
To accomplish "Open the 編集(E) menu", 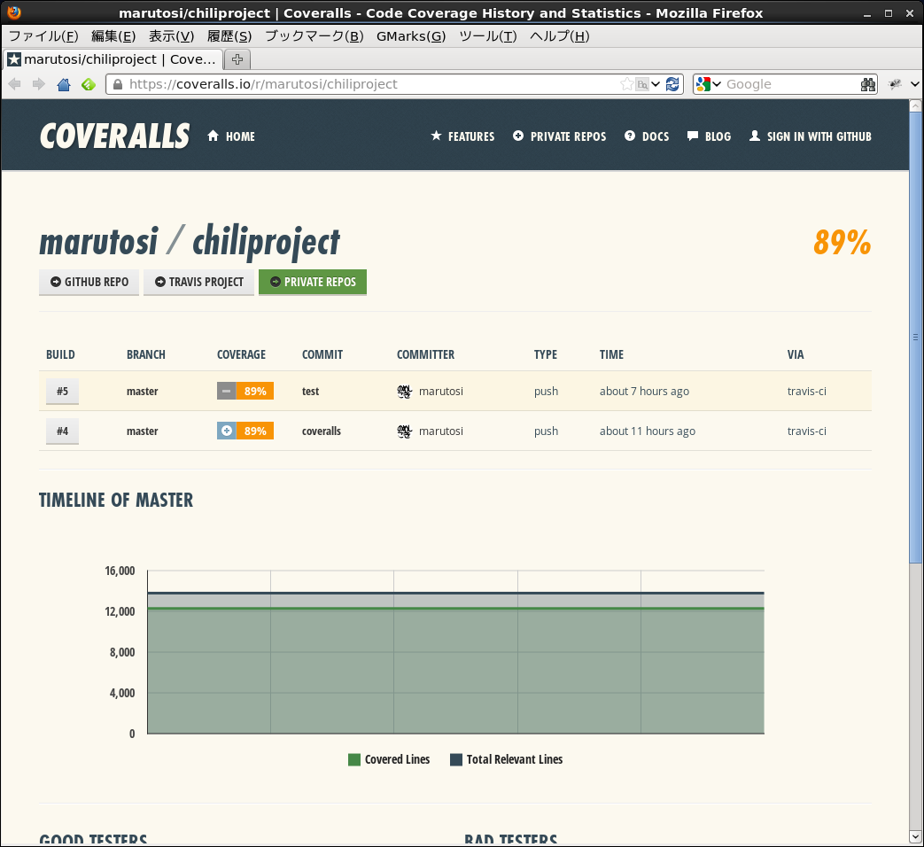I will 113,36.
